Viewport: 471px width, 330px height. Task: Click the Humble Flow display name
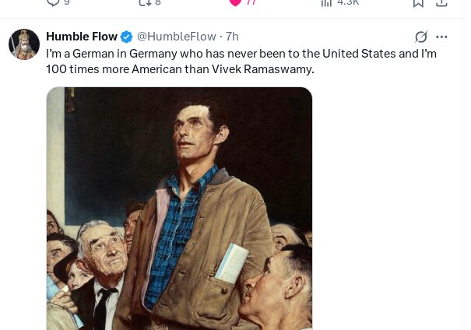click(x=82, y=37)
